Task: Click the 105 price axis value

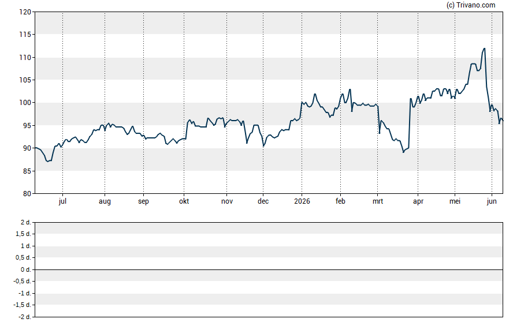Action: click(25, 80)
